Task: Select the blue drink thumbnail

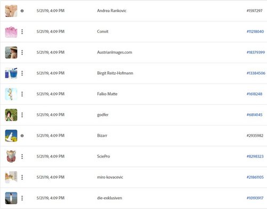Action: click(11, 73)
